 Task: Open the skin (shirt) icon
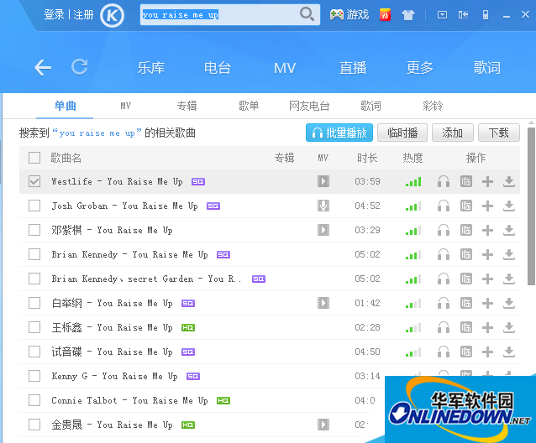point(408,14)
